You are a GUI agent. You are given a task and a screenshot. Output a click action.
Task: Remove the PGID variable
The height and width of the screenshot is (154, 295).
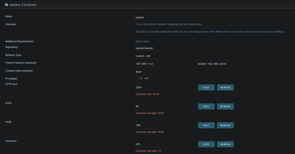click(x=225, y=125)
